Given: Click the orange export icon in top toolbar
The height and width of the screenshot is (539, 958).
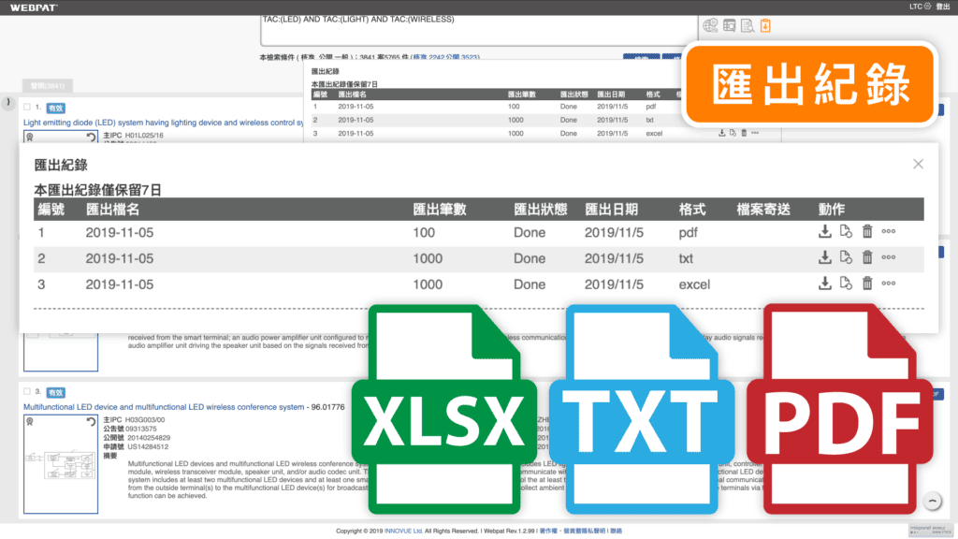Looking at the screenshot, I should [x=765, y=25].
